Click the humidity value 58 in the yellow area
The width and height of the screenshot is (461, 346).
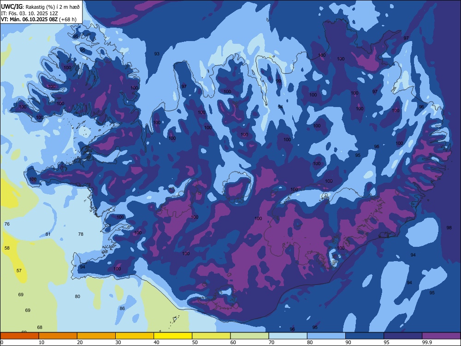click(7, 248)
